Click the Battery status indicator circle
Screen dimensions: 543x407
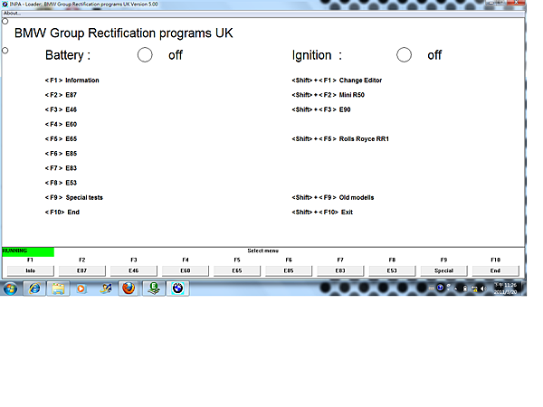point(145,54)
